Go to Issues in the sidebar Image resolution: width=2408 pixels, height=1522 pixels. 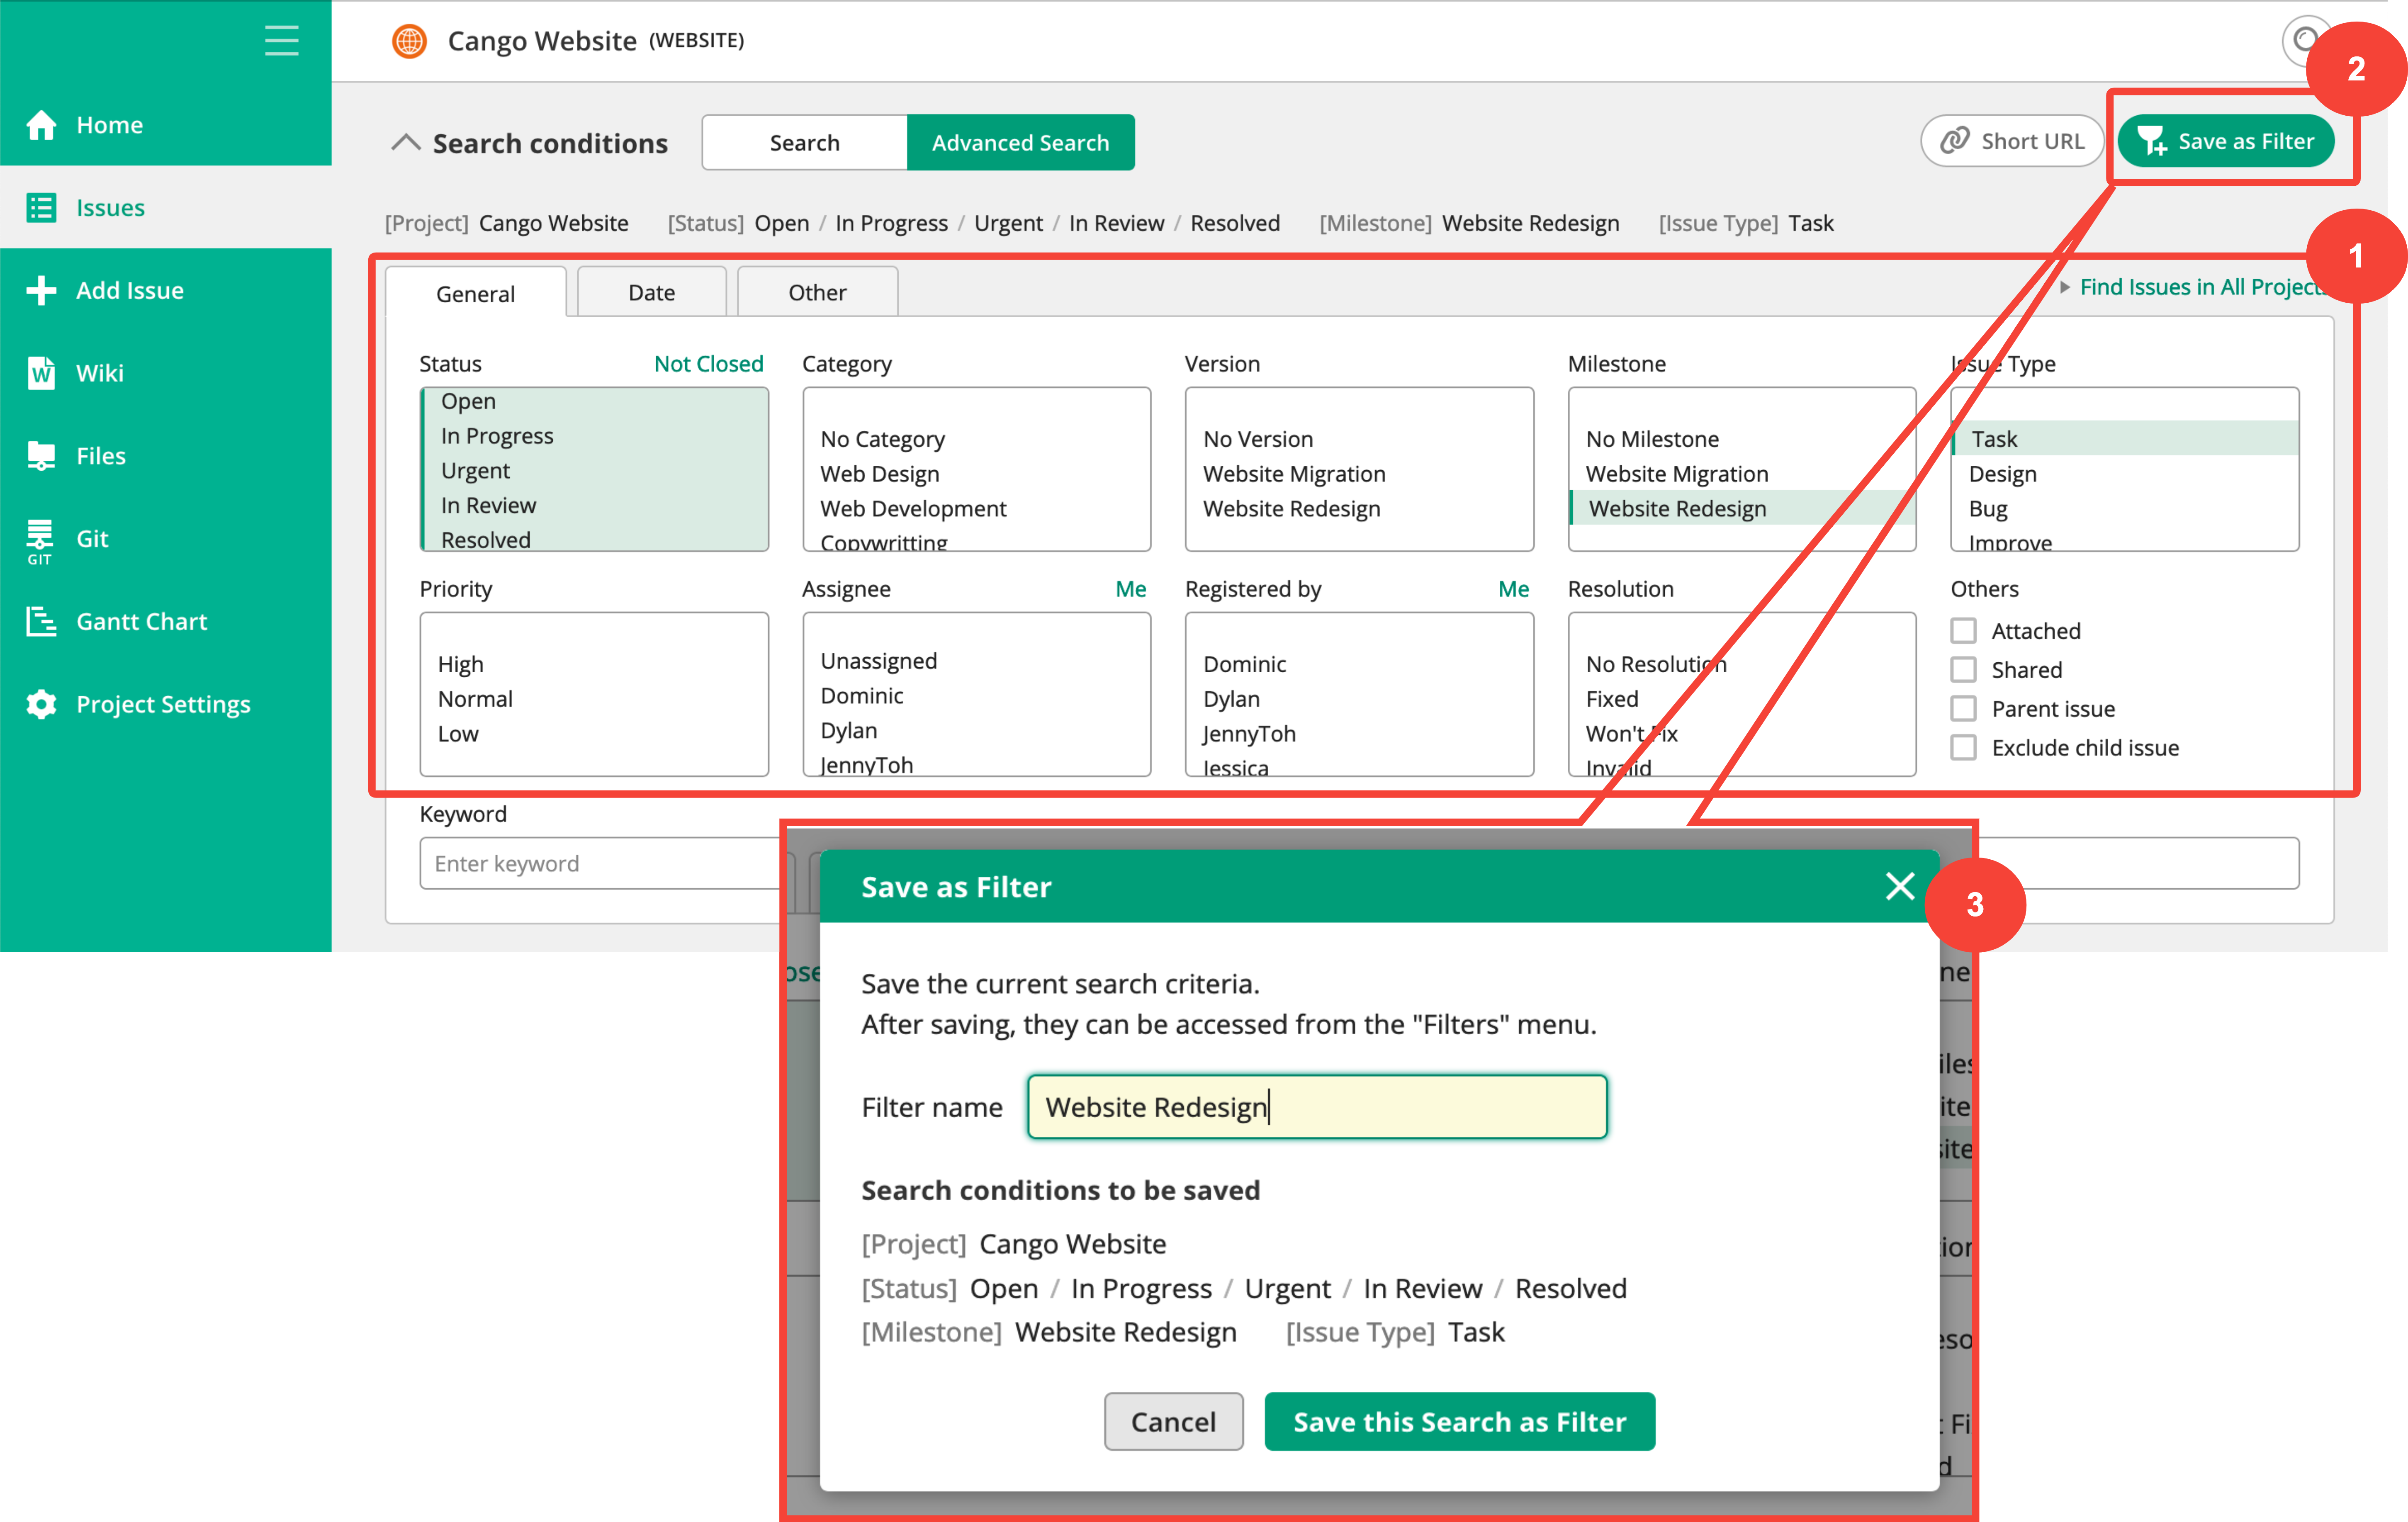tap(166, 208)
